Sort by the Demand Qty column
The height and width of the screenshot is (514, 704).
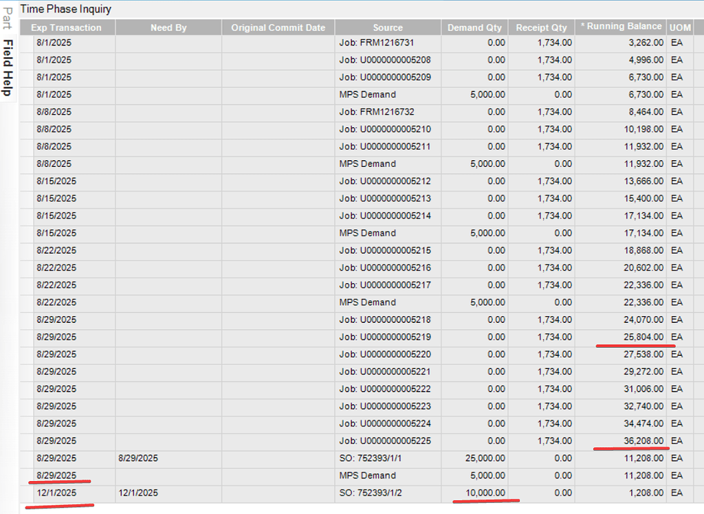[x=474, y=27]
